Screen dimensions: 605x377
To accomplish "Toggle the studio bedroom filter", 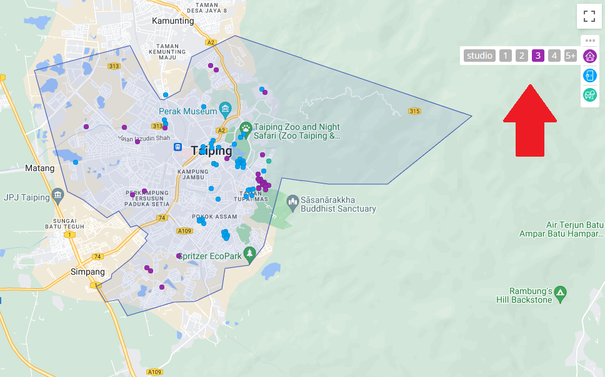I will (x=479, y=56).
